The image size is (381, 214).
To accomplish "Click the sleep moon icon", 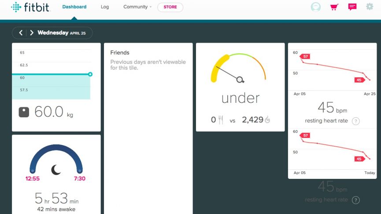I will (56, 169).
